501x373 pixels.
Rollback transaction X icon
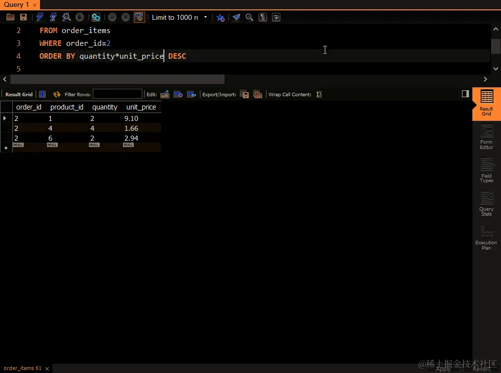[x=125, y=17]
